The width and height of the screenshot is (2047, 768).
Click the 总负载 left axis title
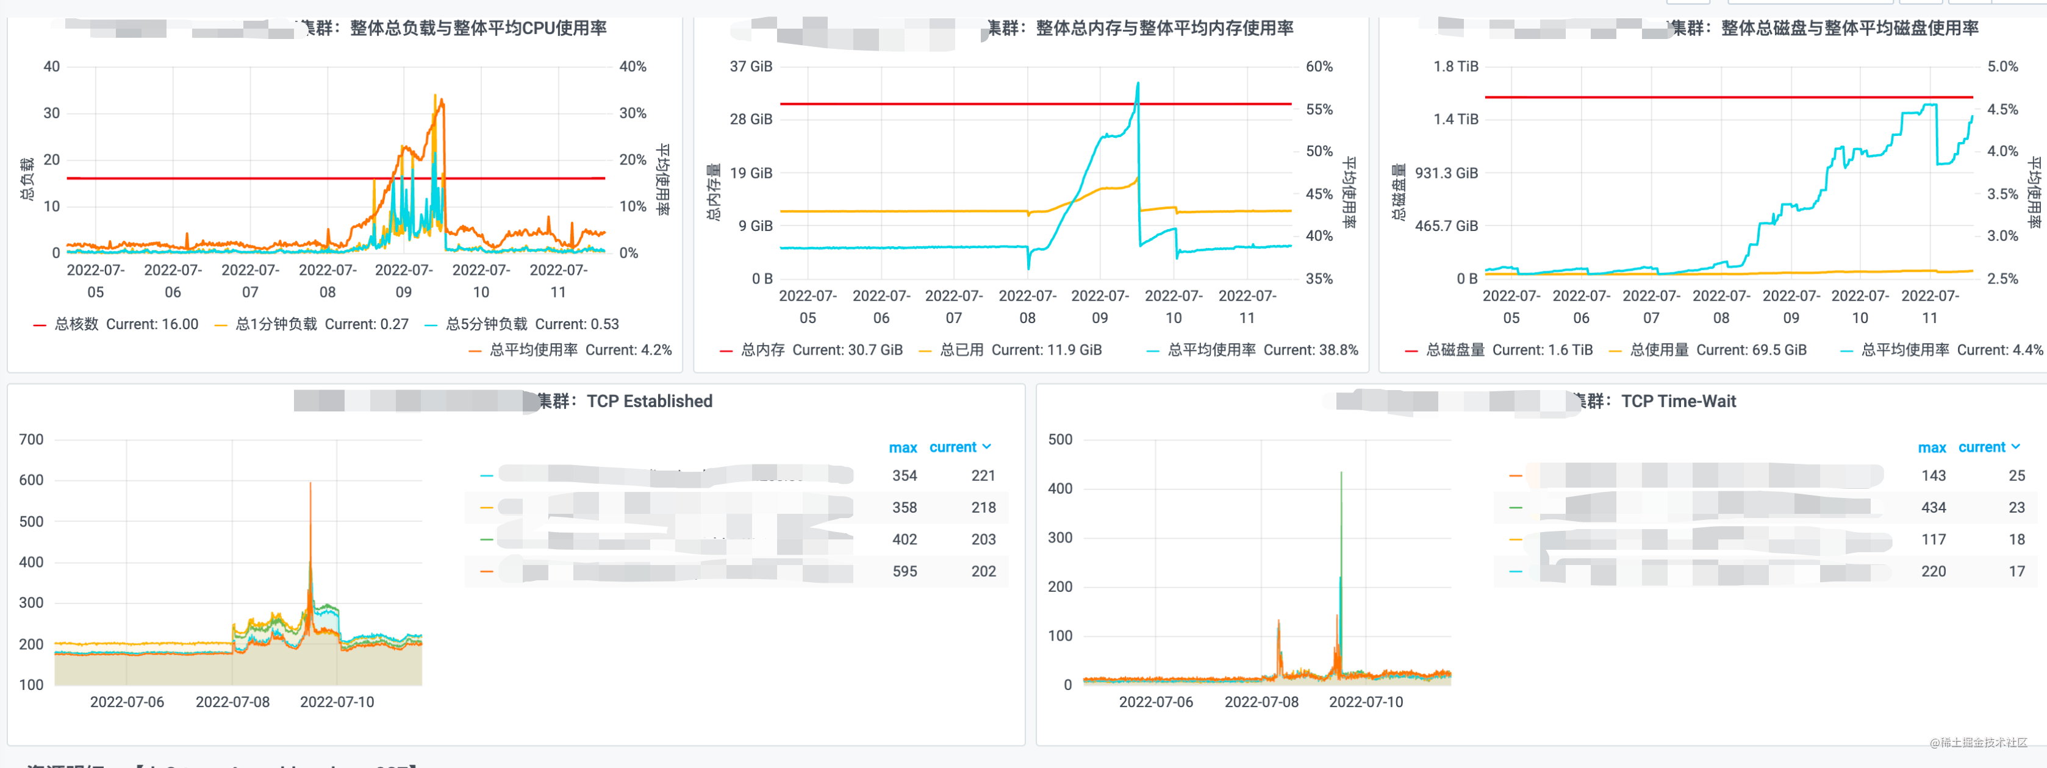pyautogui.click(x=28, y=178)
